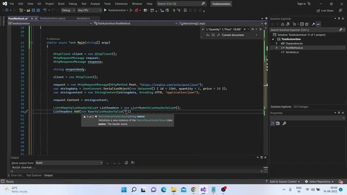This screenshot has height=195, width=347.
Task: Click Visual Studio icon in Windows taskbar
Action: tap(203, 190)
